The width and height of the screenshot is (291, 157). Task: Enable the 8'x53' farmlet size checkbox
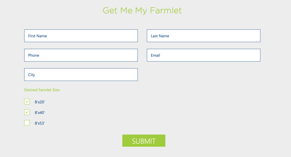[x=27, y=123]
